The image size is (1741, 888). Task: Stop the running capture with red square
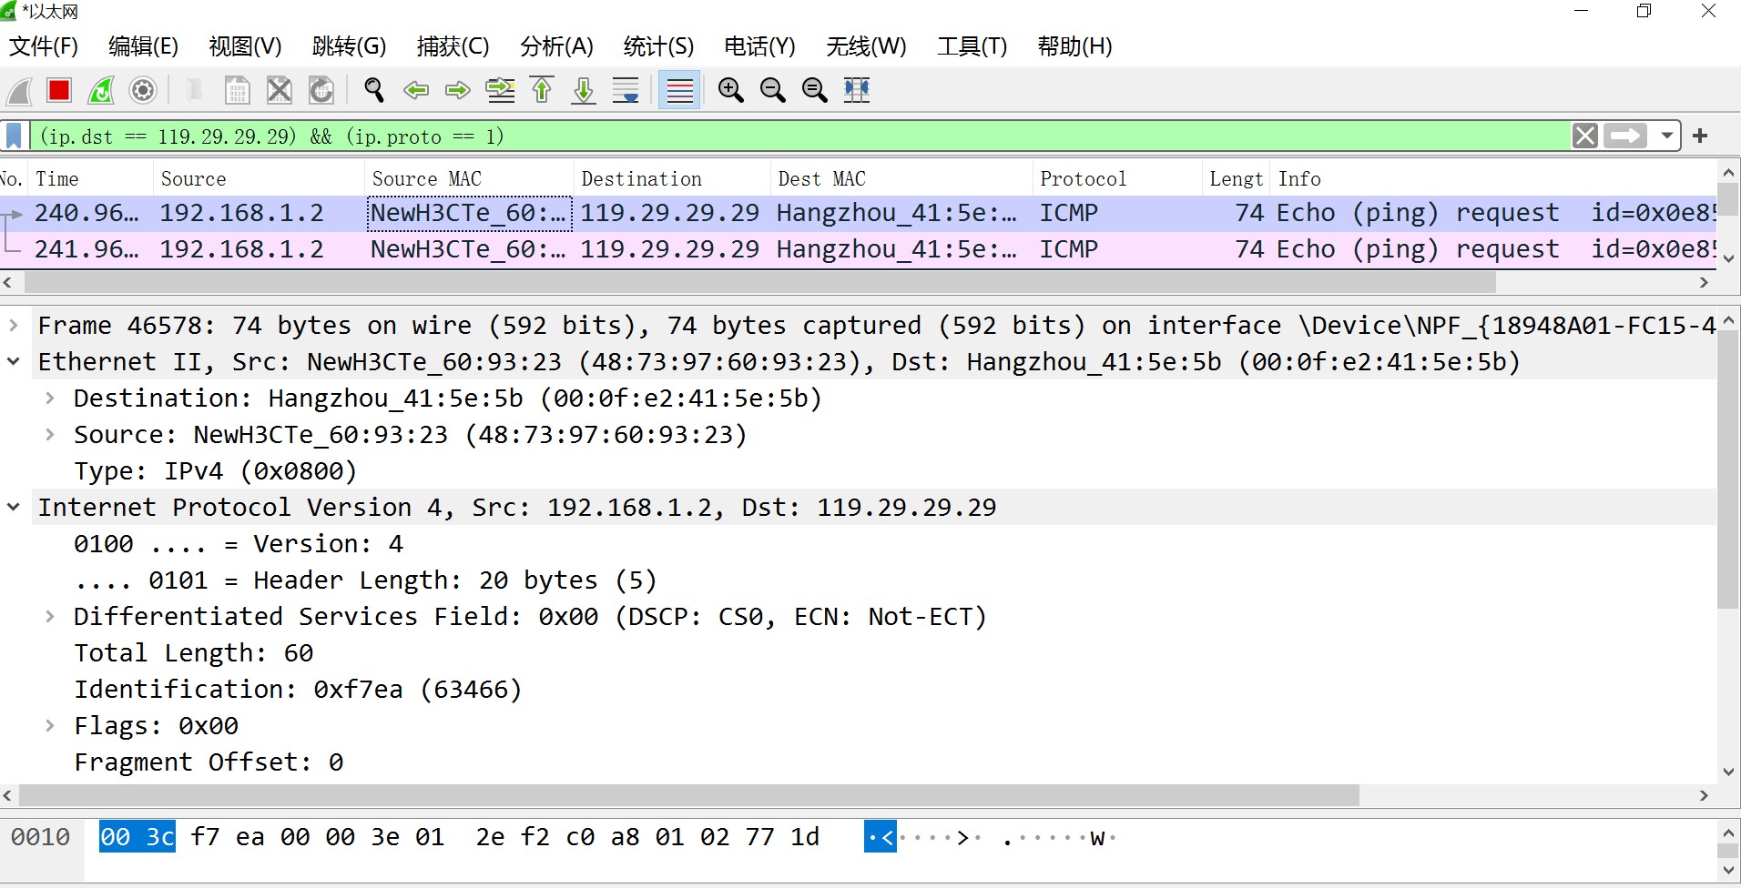(59, 90)
